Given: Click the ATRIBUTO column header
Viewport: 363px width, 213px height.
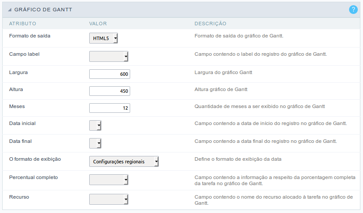Looking at the screenshot, I should [23, 24].
